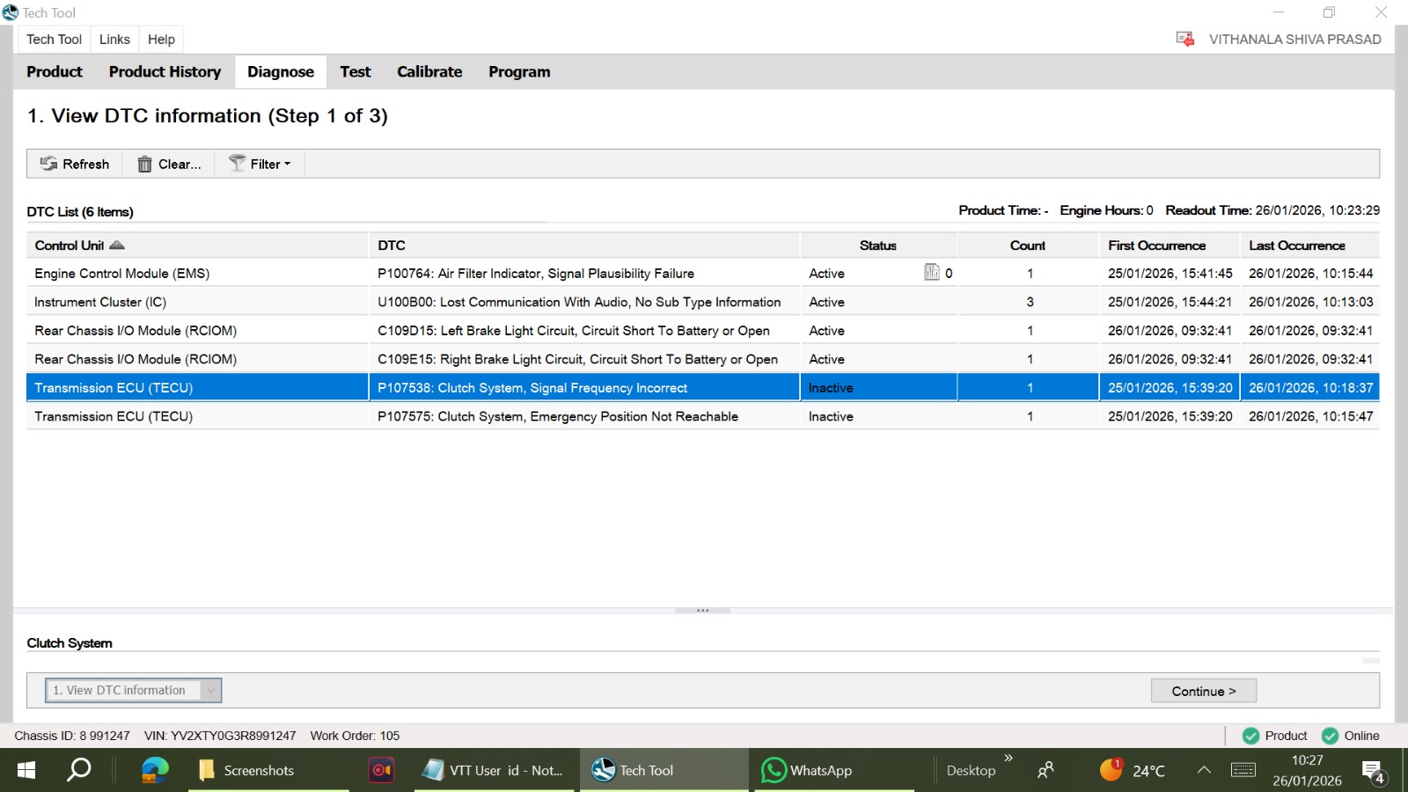Open the Filter dropdown
Image resolution: width=1408 pixels, height=792 pixels.
pyautogui.click(x=260, y=164)
